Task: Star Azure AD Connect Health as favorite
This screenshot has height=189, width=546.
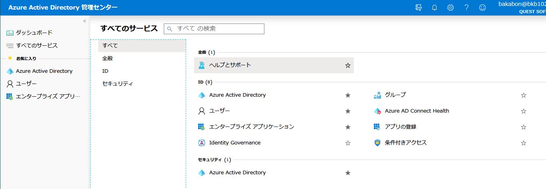Action: click(524, 111)
